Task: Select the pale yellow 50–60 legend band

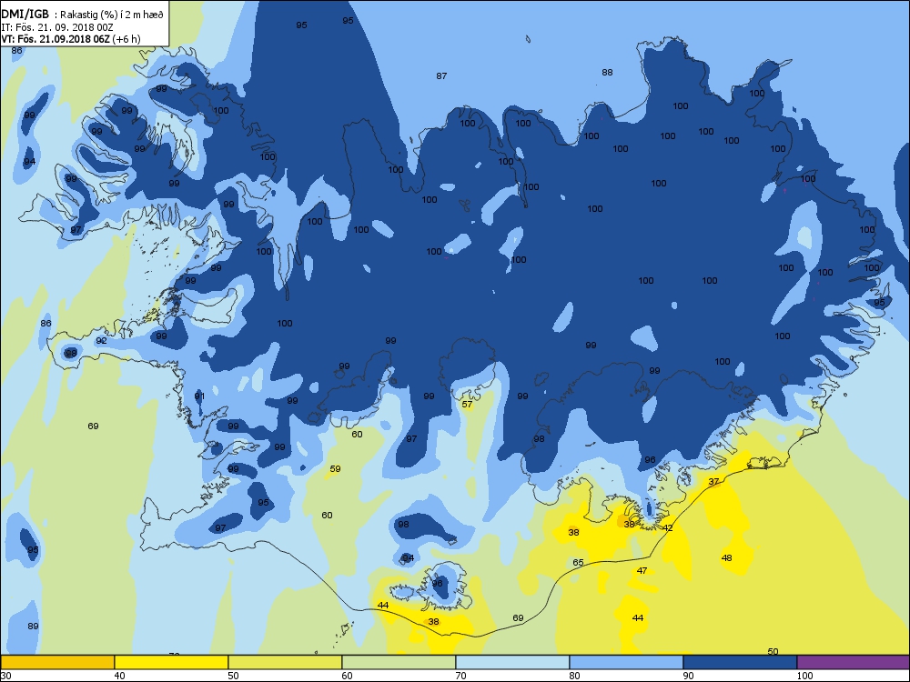Action: click(x=285, y=662)
